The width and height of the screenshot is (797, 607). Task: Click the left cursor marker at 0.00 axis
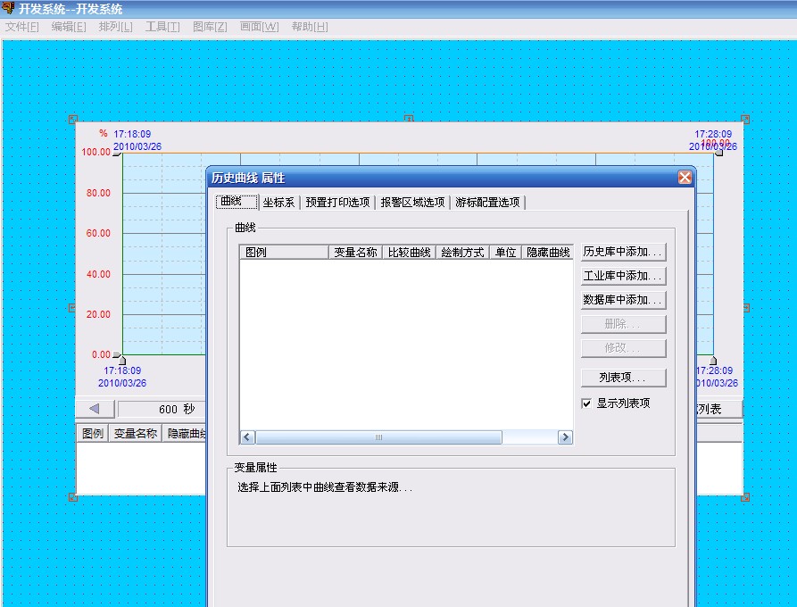click(x=118, y=359)
